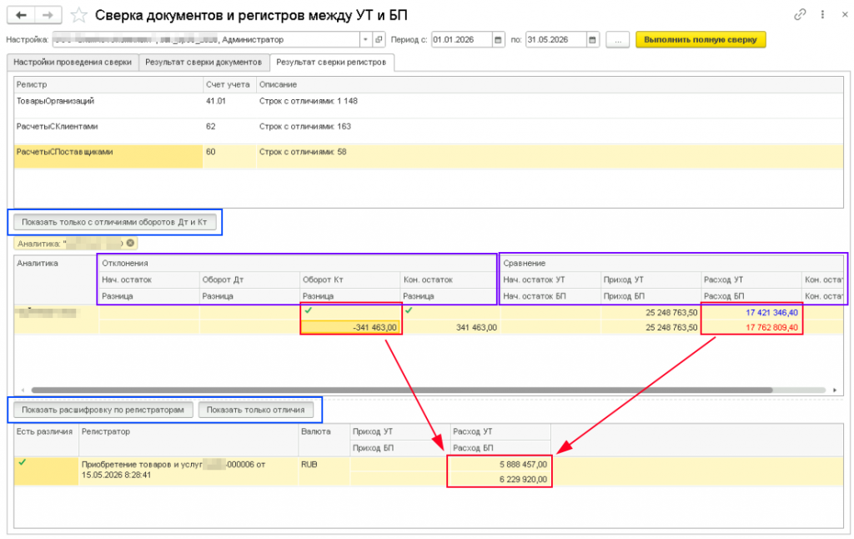Click Показать расшифровку по регистраторам
The width and height of the screenshot is (854, 539).
pyautogui.click(x=103, y=410)
